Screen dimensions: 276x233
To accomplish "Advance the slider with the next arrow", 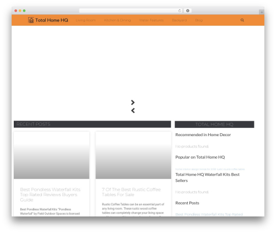I will (x=132, y=102).
